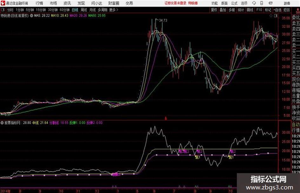Click the 返回 back button

286,10
